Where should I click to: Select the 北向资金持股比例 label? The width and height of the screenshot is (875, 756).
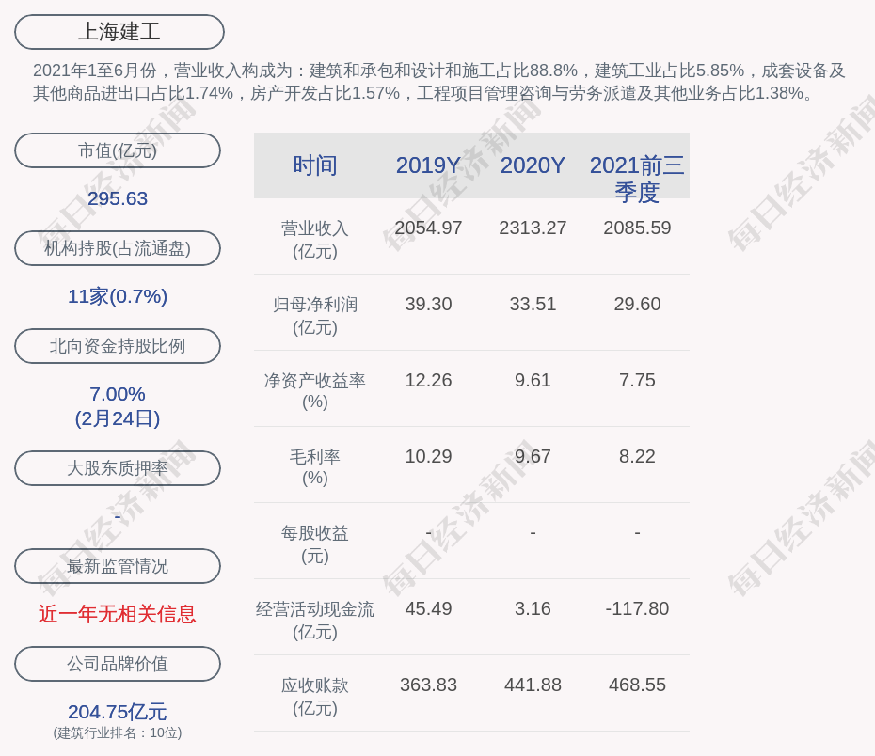click(x=118, y=346)
